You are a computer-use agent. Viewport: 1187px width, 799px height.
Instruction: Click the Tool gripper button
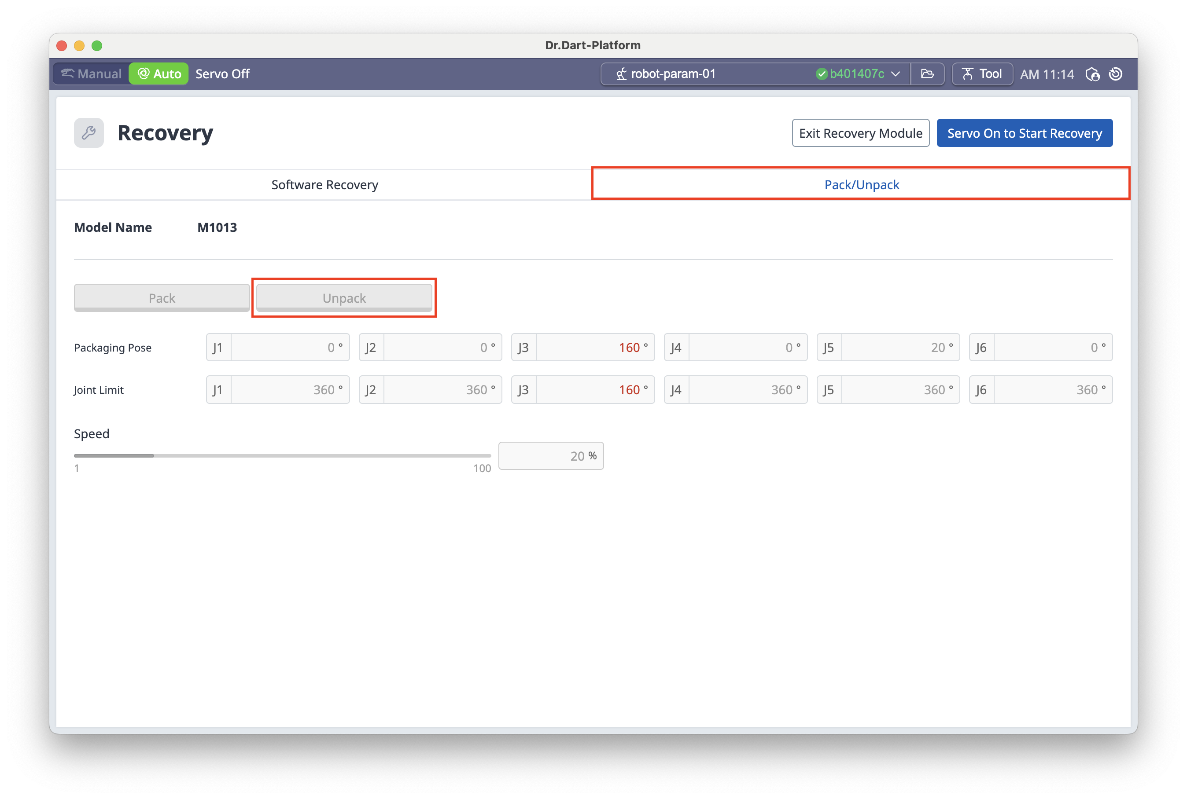point(981,74)
